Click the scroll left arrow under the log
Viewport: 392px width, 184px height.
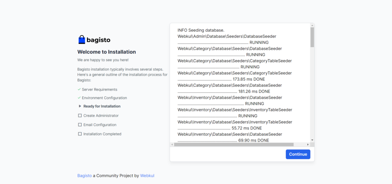click(x=172, y=145)
